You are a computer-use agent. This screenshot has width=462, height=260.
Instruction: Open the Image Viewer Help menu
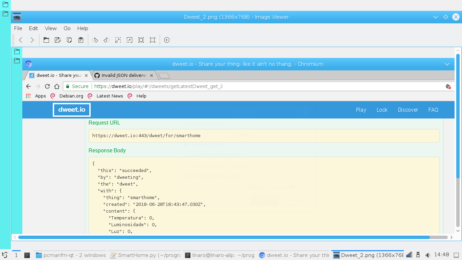(x=83, y=28)
